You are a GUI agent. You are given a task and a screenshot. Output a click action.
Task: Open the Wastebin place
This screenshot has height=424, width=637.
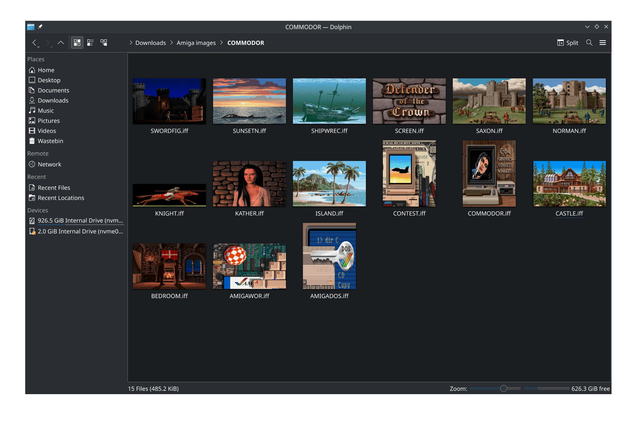pos(50,141)
